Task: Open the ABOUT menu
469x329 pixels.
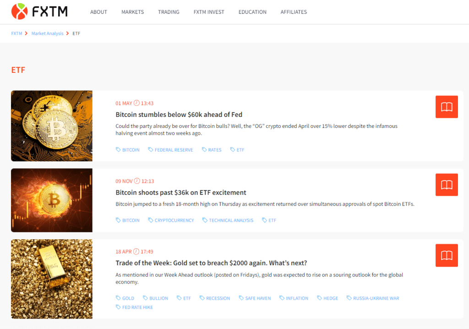Action: 99,12
